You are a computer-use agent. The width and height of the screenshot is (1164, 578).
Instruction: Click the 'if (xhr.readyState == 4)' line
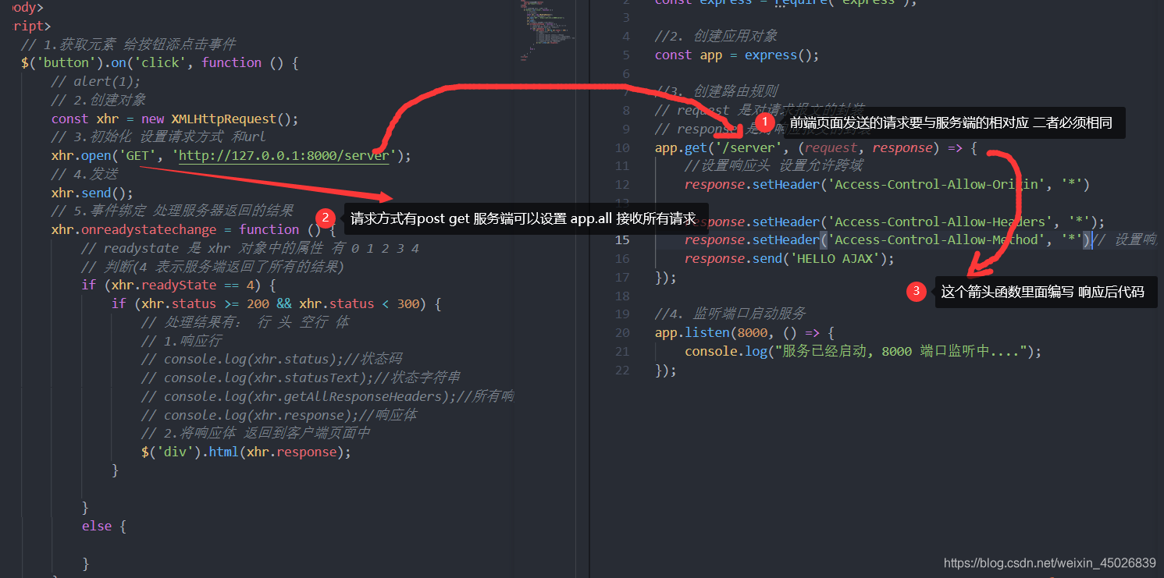point(178,285)
